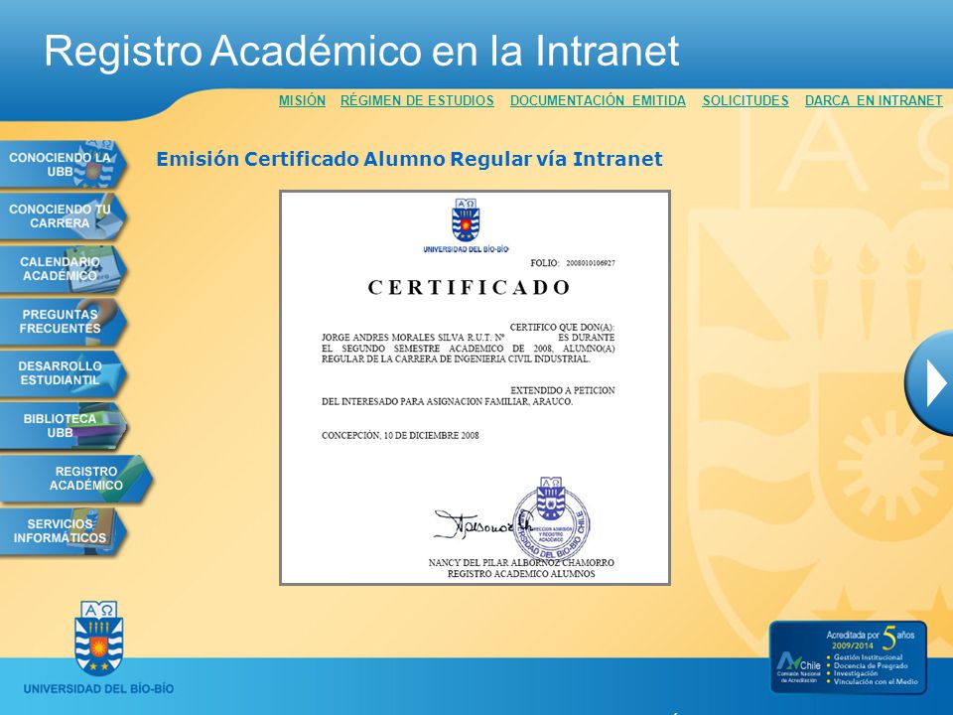This screenshot has width=953, height=715.
Task: Go to DOCUMENTACIÓN EMITIDA section
Action: (598, 101)
